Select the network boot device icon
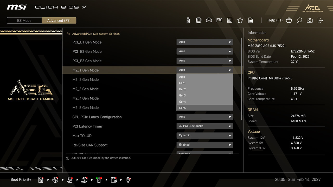 (x=128, y=180)
